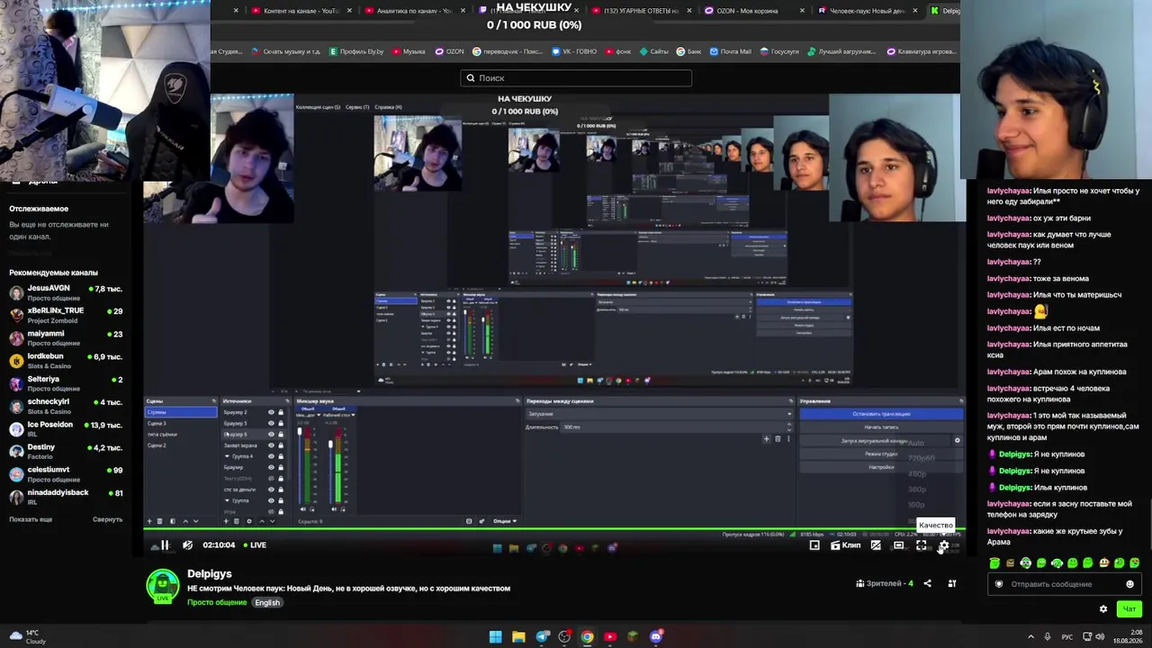Open the icon right of the share icon
The height and width of the screenshot is (648, 1152).
coord(951,583)
